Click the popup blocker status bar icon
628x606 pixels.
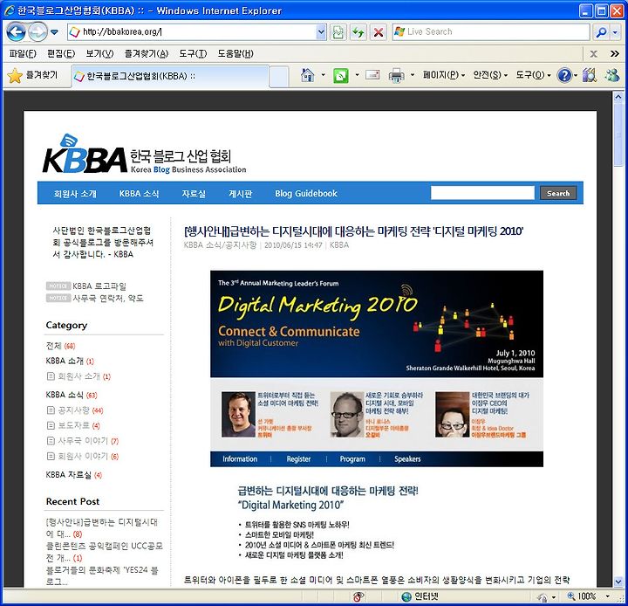pos(358,596)
